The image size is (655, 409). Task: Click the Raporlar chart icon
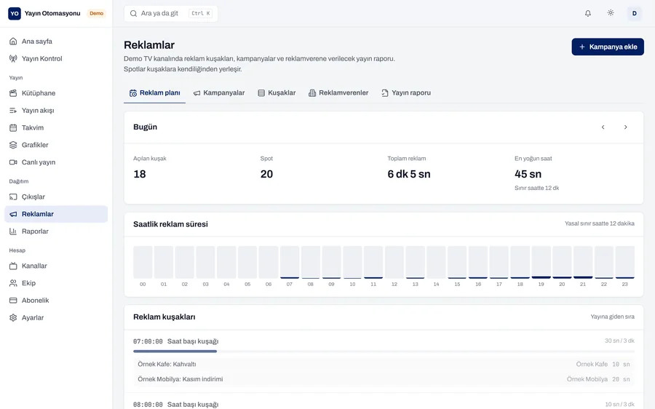13,231
